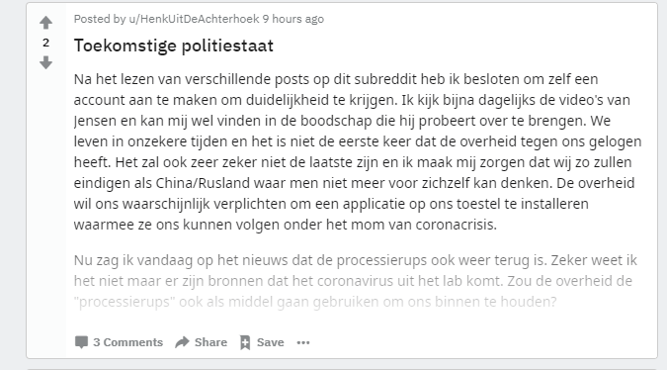Downvote the post with the down arrow

(x=45, y=62)
